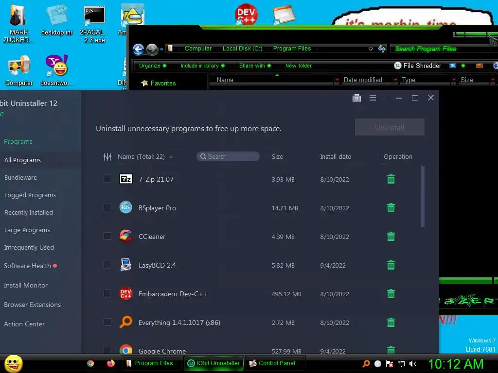Click Local Disk (C:) breadcrumb

tap(242, 49)
